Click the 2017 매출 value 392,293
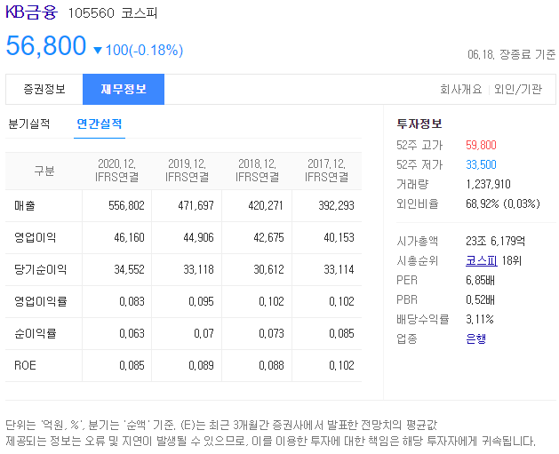The image size is (559, 454). [336, 205]
